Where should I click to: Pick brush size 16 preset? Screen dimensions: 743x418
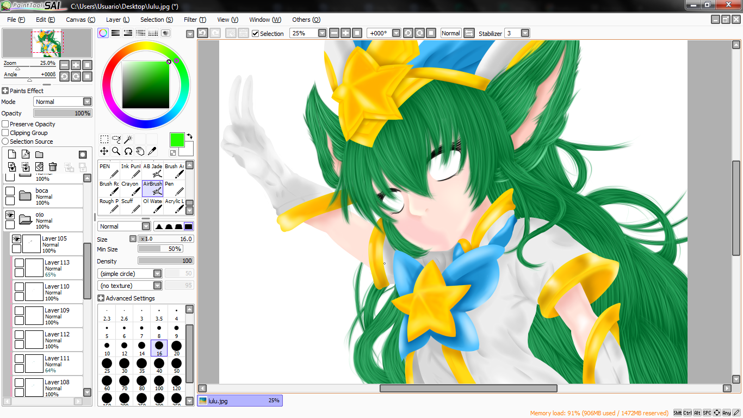point(159,348)
